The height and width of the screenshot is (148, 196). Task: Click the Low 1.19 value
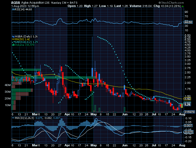coord(106,6)
